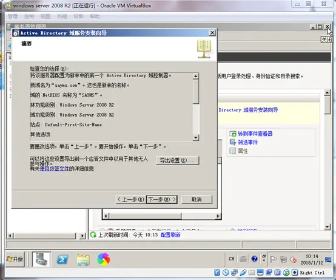The width and height of the screenshot is (336, 280).
Task: Maximize the Server Manager window
Action: (x=320, y=27)
